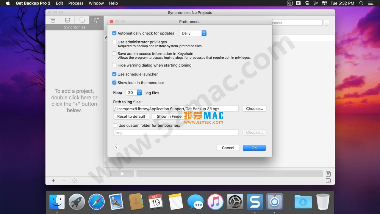
Task: Cancel the Preferences dialog
Action: pos(228,148)
